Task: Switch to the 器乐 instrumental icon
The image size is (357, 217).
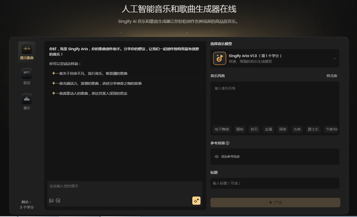Action: pyautogui.click(x=27, y=99)
